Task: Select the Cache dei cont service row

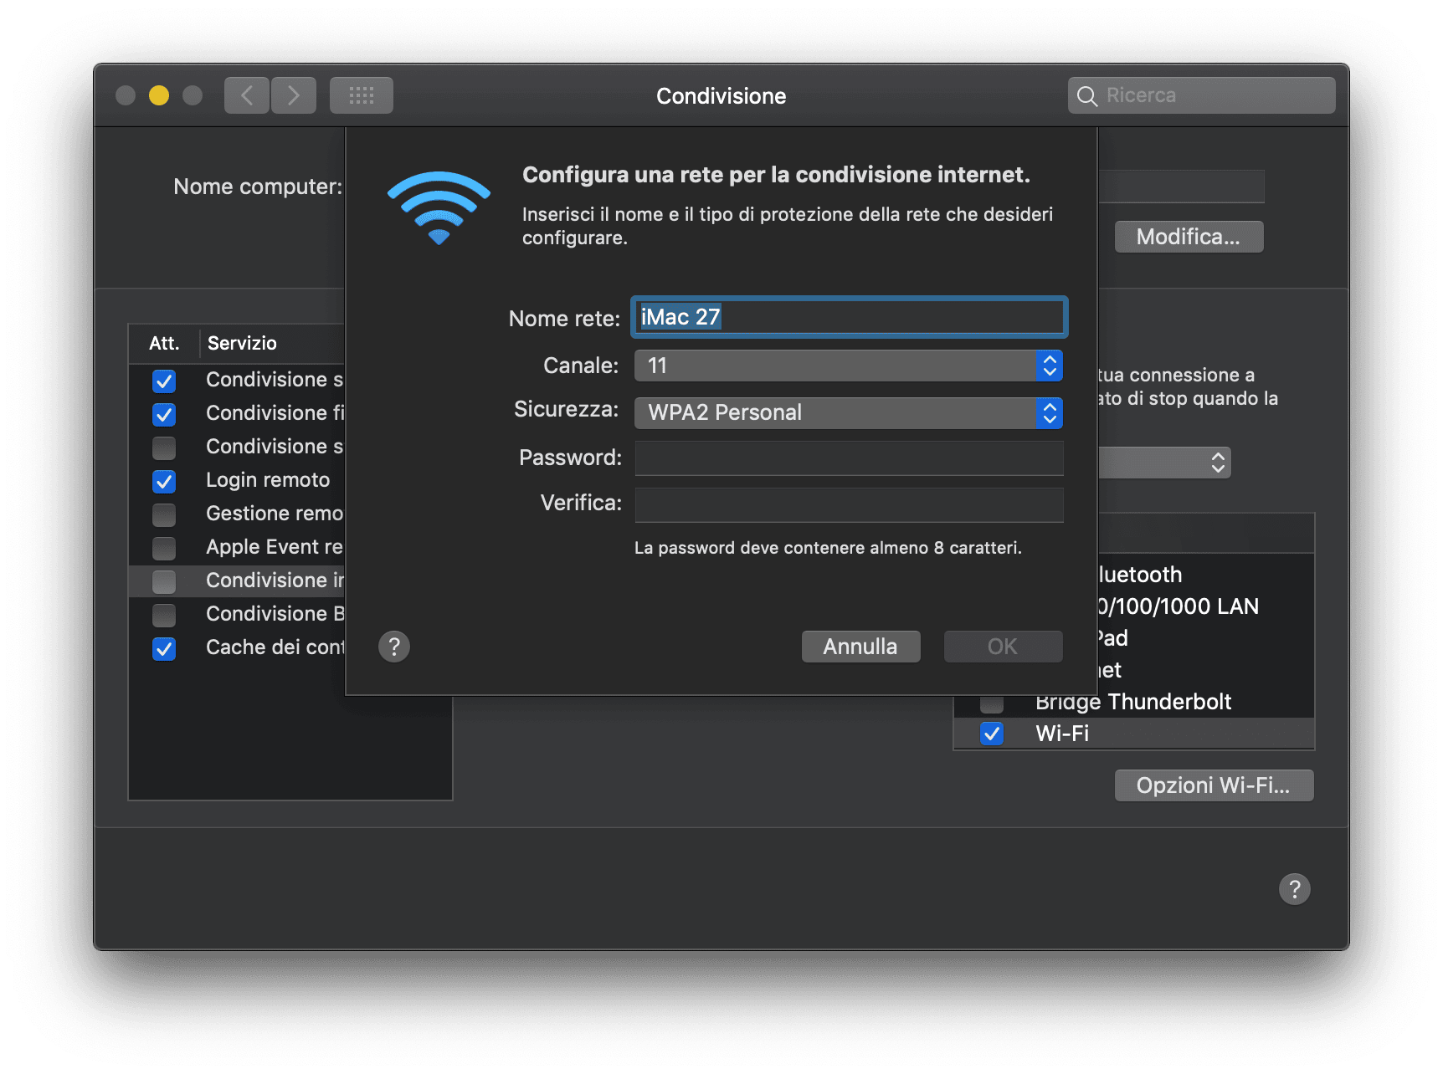Action: [x=237, y=647]
